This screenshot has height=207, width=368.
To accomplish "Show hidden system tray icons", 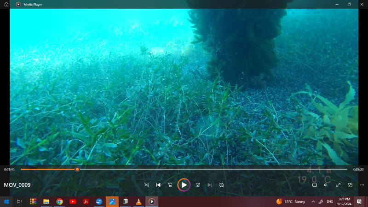I will coord(313,201).
